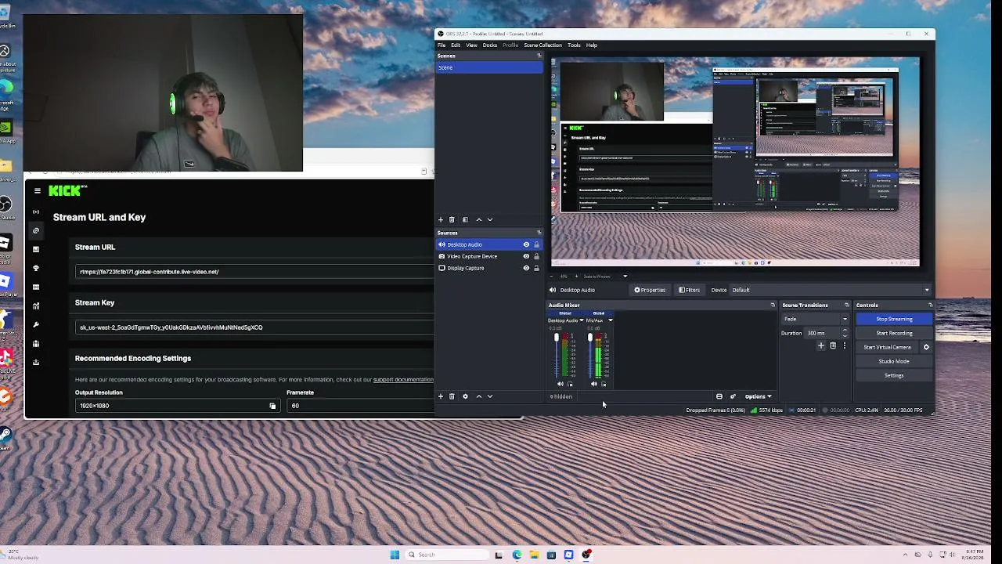
Task: Select the Scene item in Scenes list
Action: [489, 67]
